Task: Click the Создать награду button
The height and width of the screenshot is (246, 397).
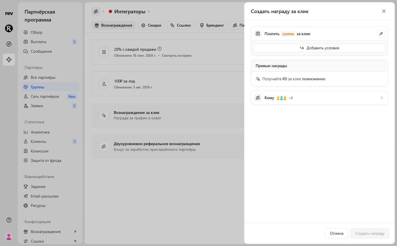Action: [x=370, y=233]
